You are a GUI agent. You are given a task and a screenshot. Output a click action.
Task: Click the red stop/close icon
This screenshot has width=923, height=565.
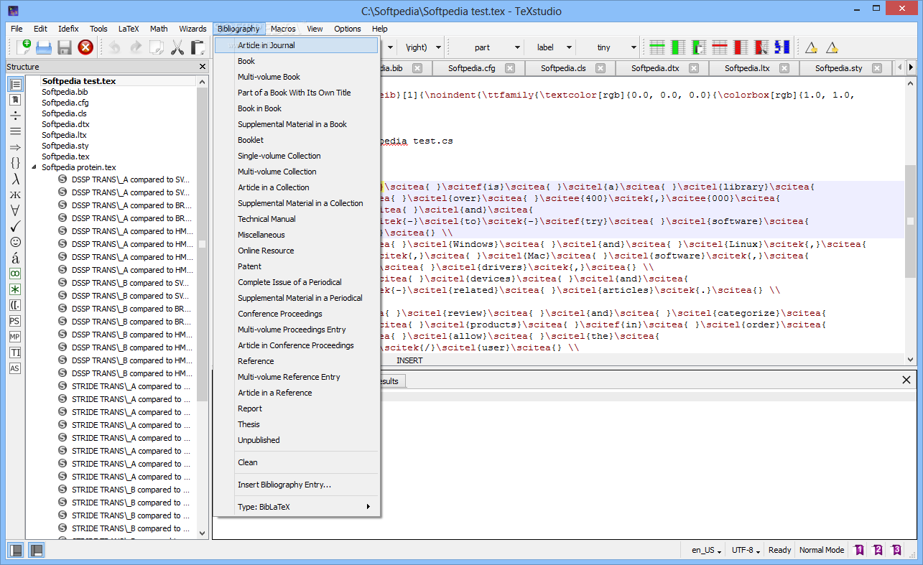tap(85, 47)
